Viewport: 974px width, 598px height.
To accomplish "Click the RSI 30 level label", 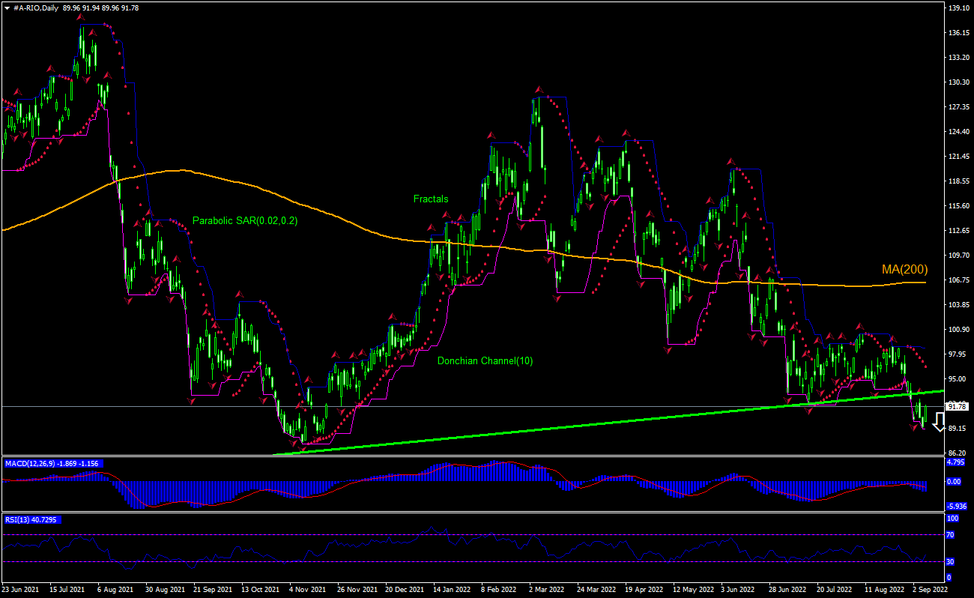I will [950, 562].
